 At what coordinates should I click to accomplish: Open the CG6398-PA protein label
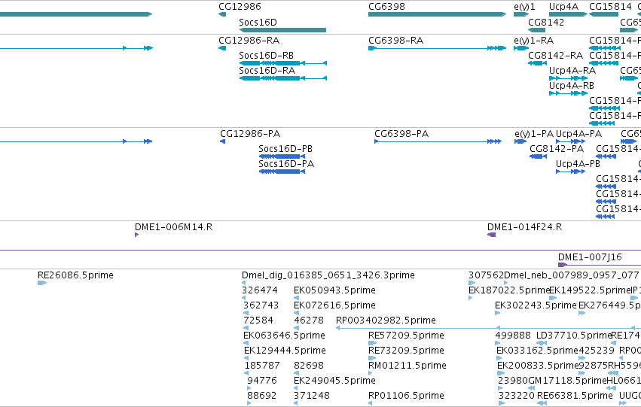[x=401, y=133]
